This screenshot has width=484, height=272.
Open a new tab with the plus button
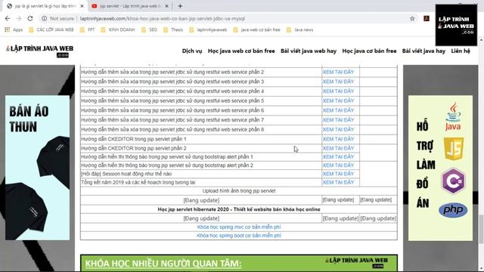click(x=180, y=6)
